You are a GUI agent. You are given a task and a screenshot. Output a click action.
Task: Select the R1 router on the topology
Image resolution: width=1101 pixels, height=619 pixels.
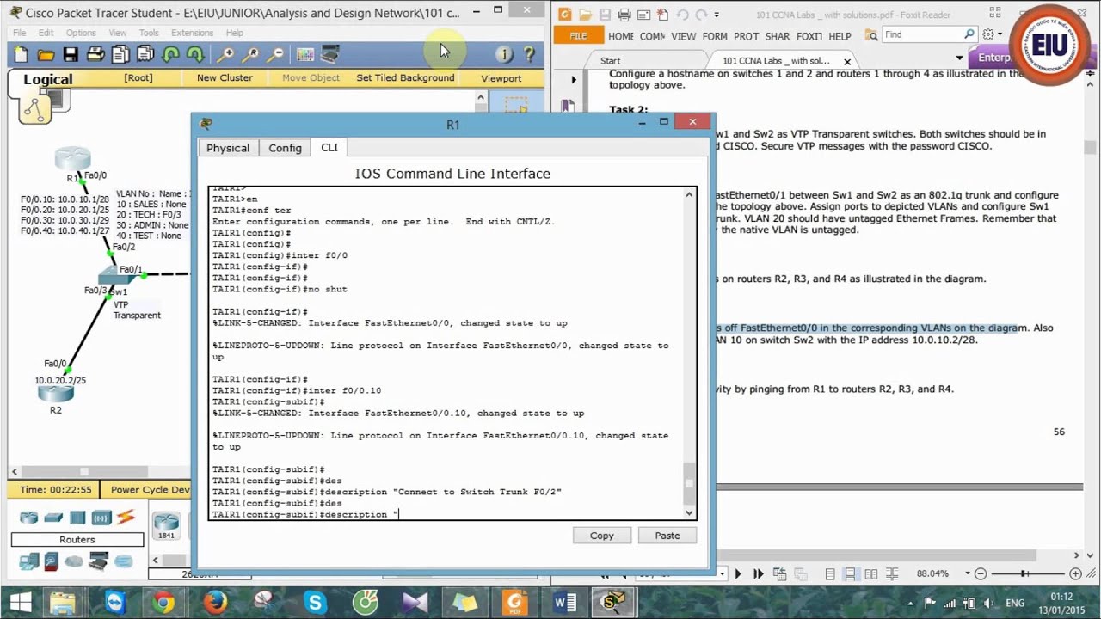coord(72,159)
